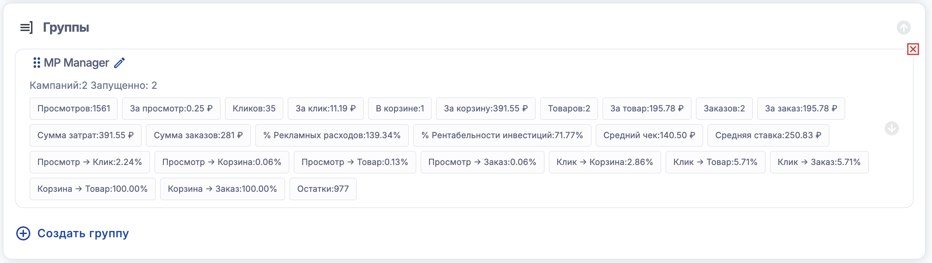
Task: Click the drag handle beside MP Manager
Action: click(x=37, y=63)
